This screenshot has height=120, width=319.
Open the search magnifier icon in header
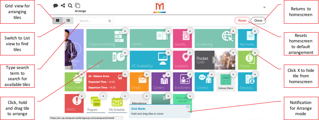(70, 6)
